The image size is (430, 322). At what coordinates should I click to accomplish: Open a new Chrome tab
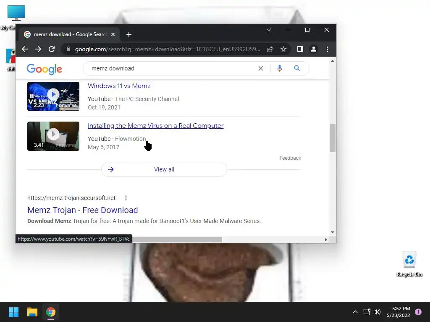tap(129, 34)
